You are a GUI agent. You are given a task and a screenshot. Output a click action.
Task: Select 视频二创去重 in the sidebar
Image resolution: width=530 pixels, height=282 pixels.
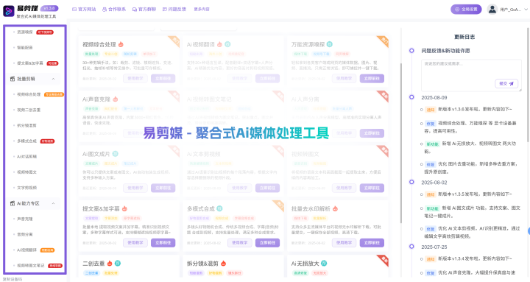point(29,110)
